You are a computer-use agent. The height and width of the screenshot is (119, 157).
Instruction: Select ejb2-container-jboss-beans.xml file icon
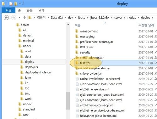click(x=77, y=84)
